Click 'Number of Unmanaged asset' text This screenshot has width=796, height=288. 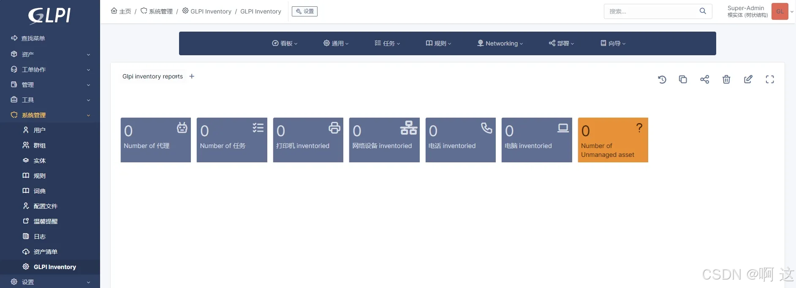click(608, 150)
